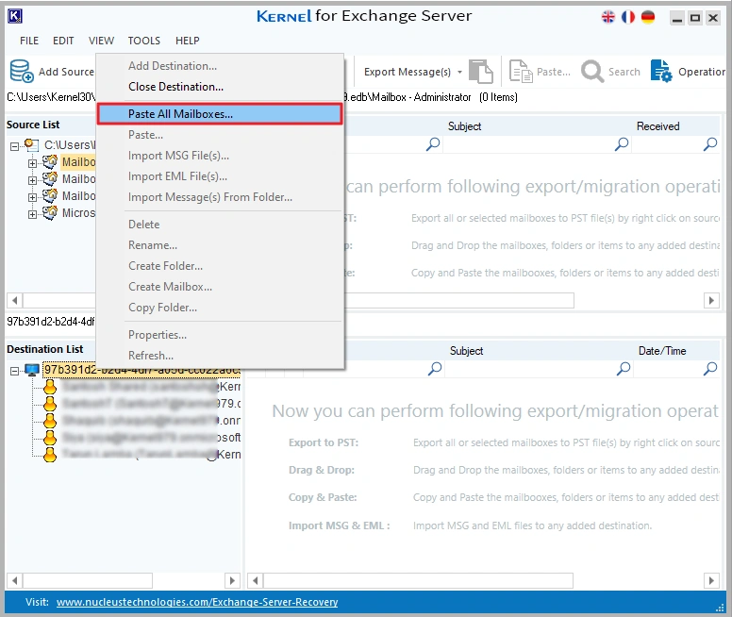The height and width of the screenshot is (617, 732).
Task: Click the destination server computer icon
Action: tap(32, 371)
